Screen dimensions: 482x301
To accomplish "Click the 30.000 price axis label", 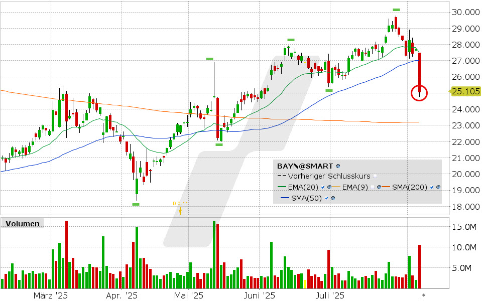I will [465, 12].
